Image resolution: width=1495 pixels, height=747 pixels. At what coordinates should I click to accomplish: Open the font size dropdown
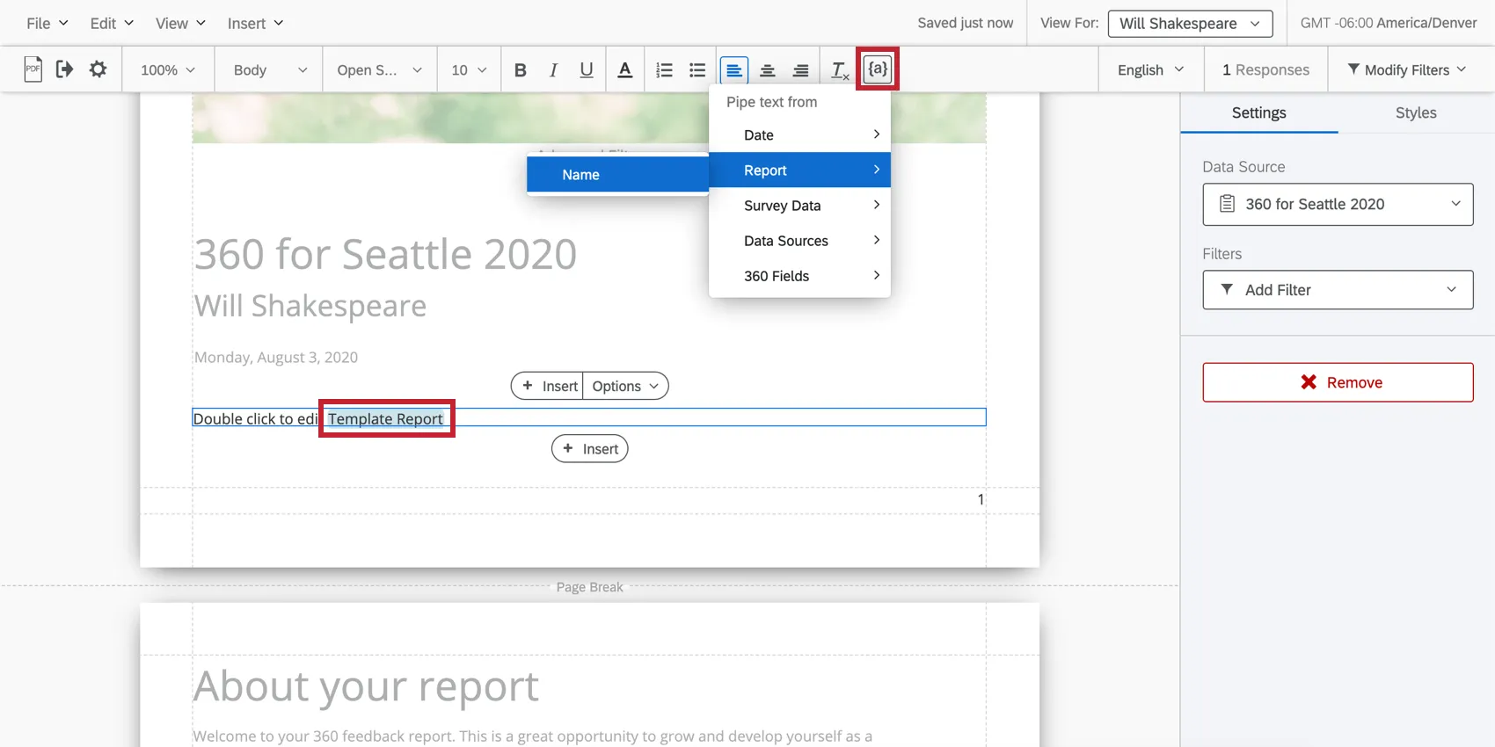click(469, 70)
